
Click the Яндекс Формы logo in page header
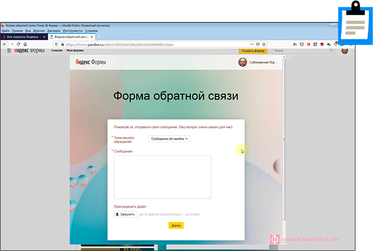[x=29, y=51]
